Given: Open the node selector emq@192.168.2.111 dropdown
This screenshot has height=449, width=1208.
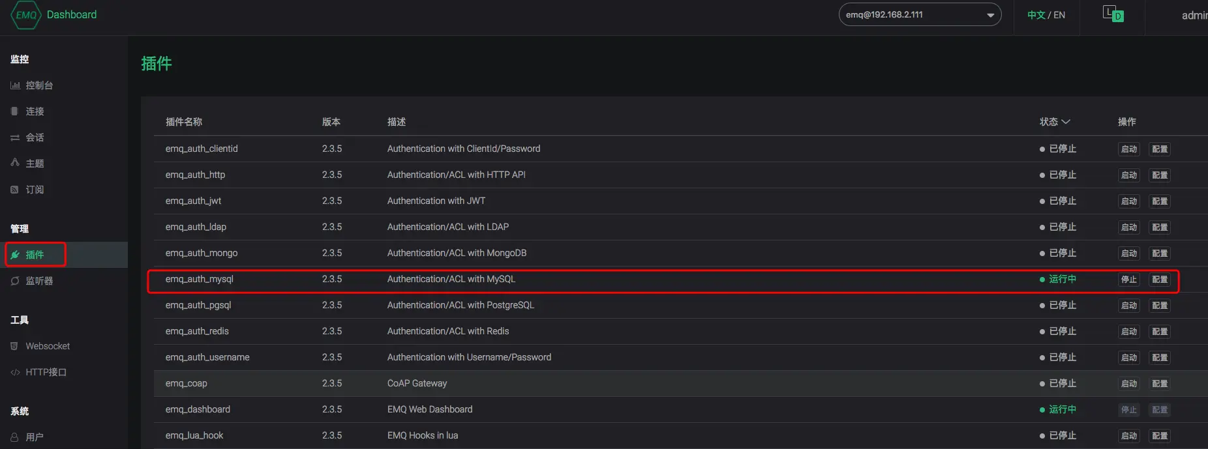Looking at the screenshot, I should [920, 14].
